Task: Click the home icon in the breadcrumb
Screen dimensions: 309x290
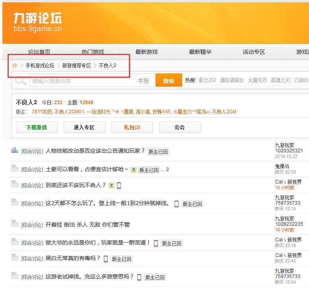Action: coord(15,65)
